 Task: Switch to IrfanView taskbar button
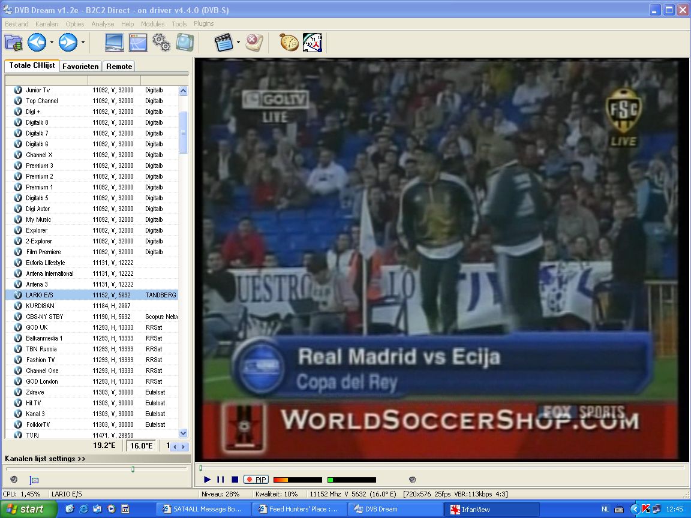[x=492, y=510]
